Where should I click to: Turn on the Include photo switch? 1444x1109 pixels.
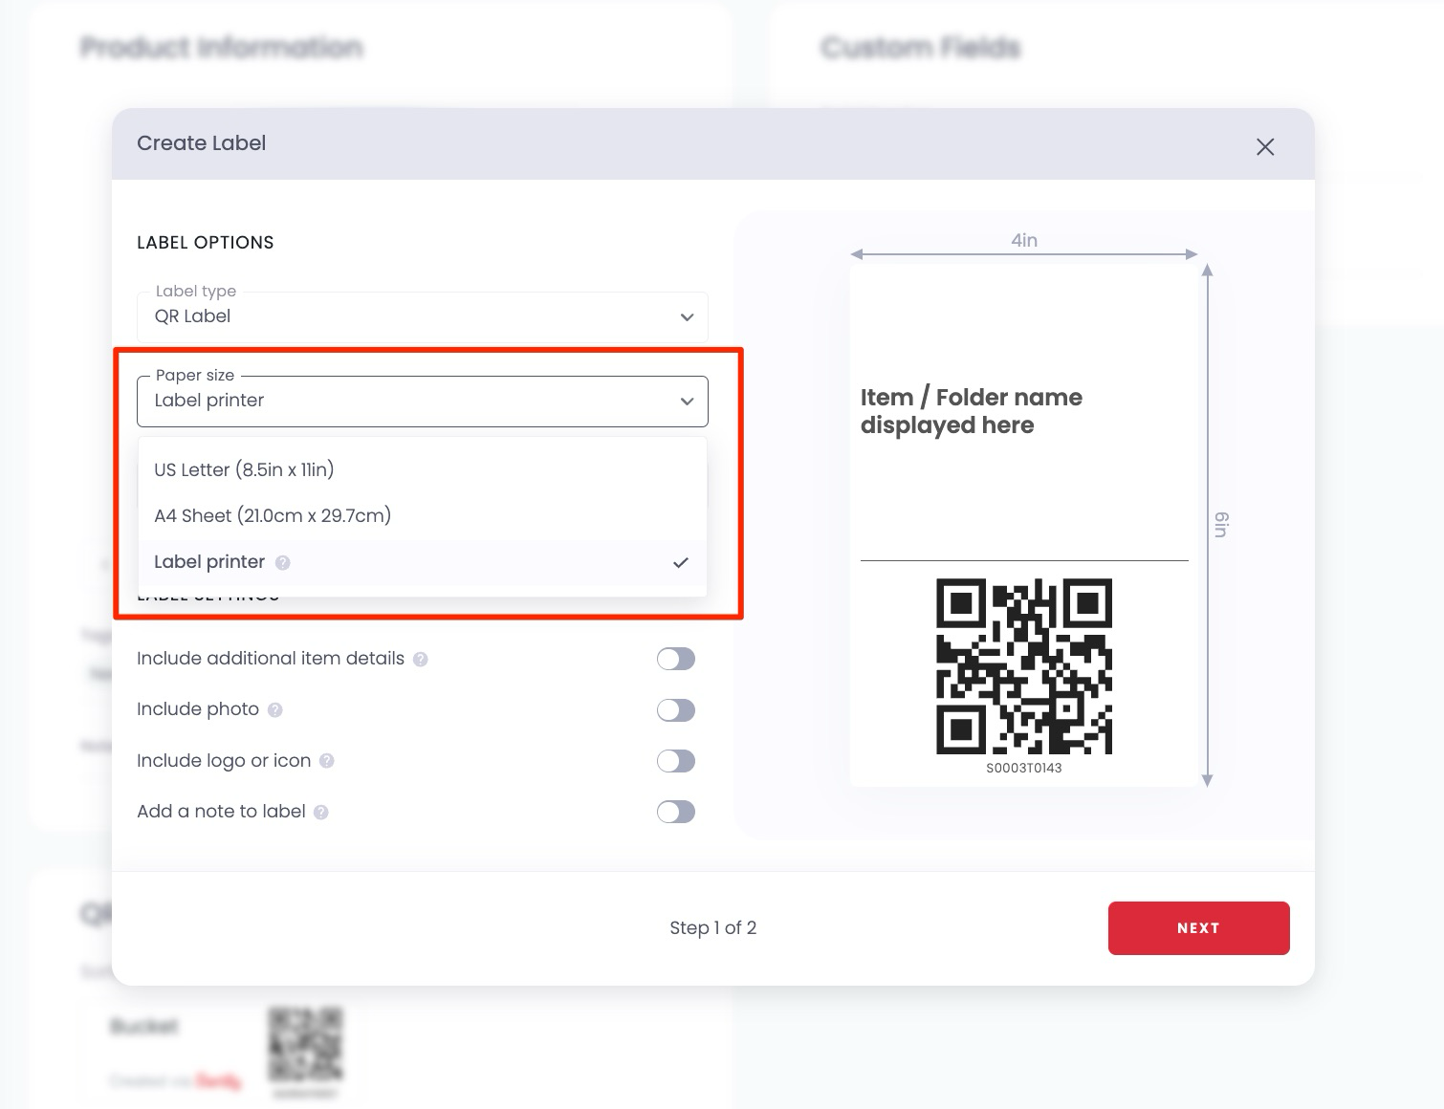[675, 709]
